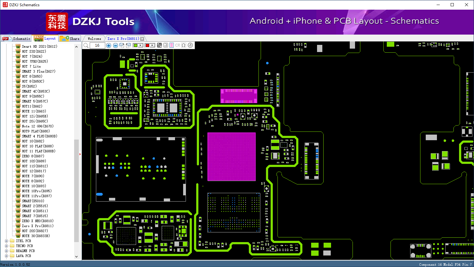Click the PADS icon beside HOT 10S(X689)
Viewport: 474px width, 267px height.
tap(18, 161)
